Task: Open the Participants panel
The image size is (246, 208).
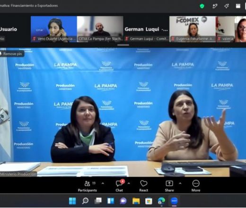Action: (x=88, y=186)
